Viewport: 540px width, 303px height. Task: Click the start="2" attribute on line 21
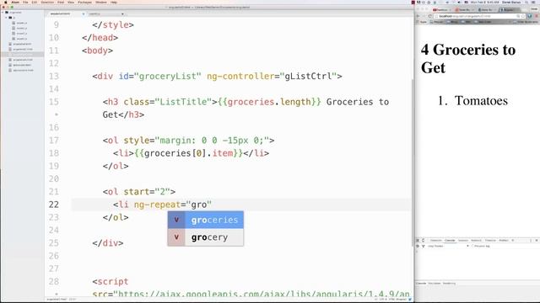[147, 192]
